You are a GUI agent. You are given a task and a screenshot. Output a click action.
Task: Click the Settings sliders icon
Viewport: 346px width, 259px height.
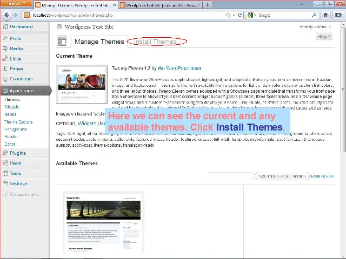point(5,183)
